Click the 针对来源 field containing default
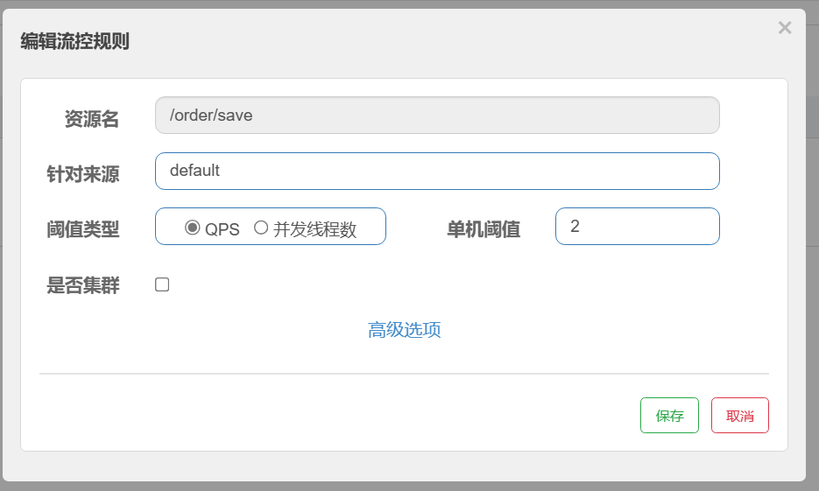 437,171
